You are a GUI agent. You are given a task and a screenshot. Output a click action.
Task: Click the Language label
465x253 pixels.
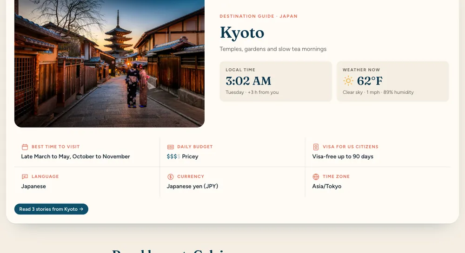tap(45, 177)
